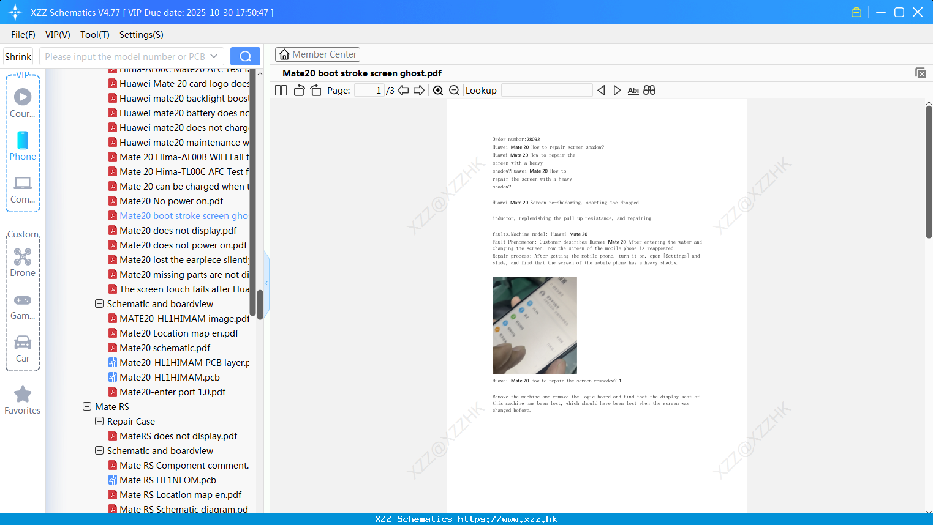
Task: Collapse Mate20 Schematic and boardview folder
Action: tap(99, 303)
